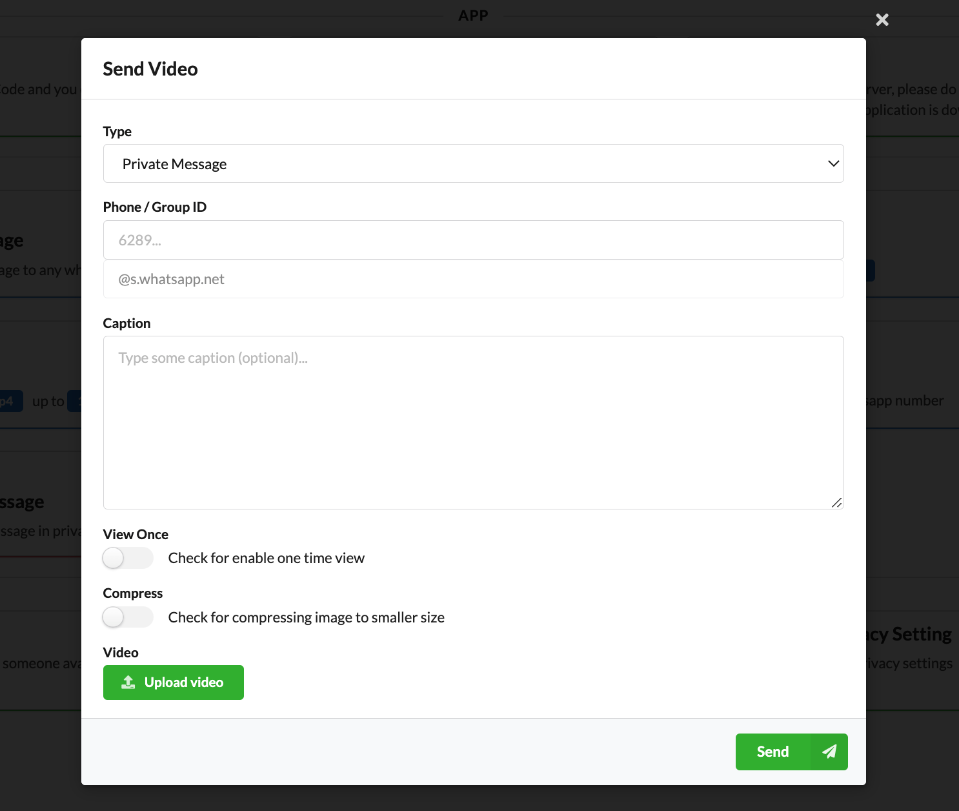Toggle the View Once switch
The image size is (959, 811).
(x=128, y=558)
